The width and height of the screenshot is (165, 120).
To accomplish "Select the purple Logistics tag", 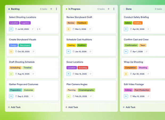I will (25, 23).
